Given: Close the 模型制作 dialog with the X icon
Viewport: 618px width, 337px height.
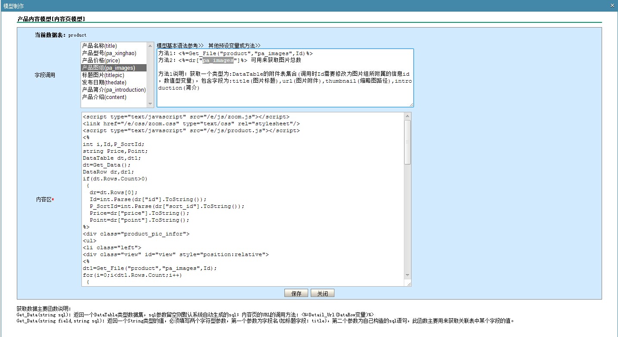Looking at the screenshot, I should click(x=612, y=6).
